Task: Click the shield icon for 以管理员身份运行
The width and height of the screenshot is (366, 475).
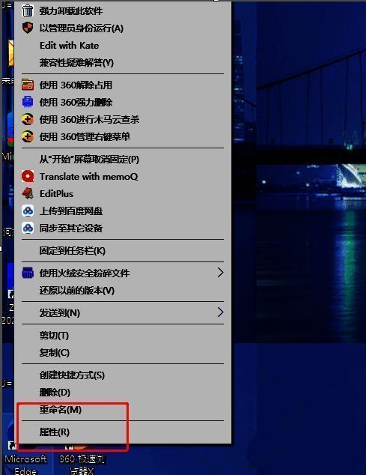Action: pos(28,28)
